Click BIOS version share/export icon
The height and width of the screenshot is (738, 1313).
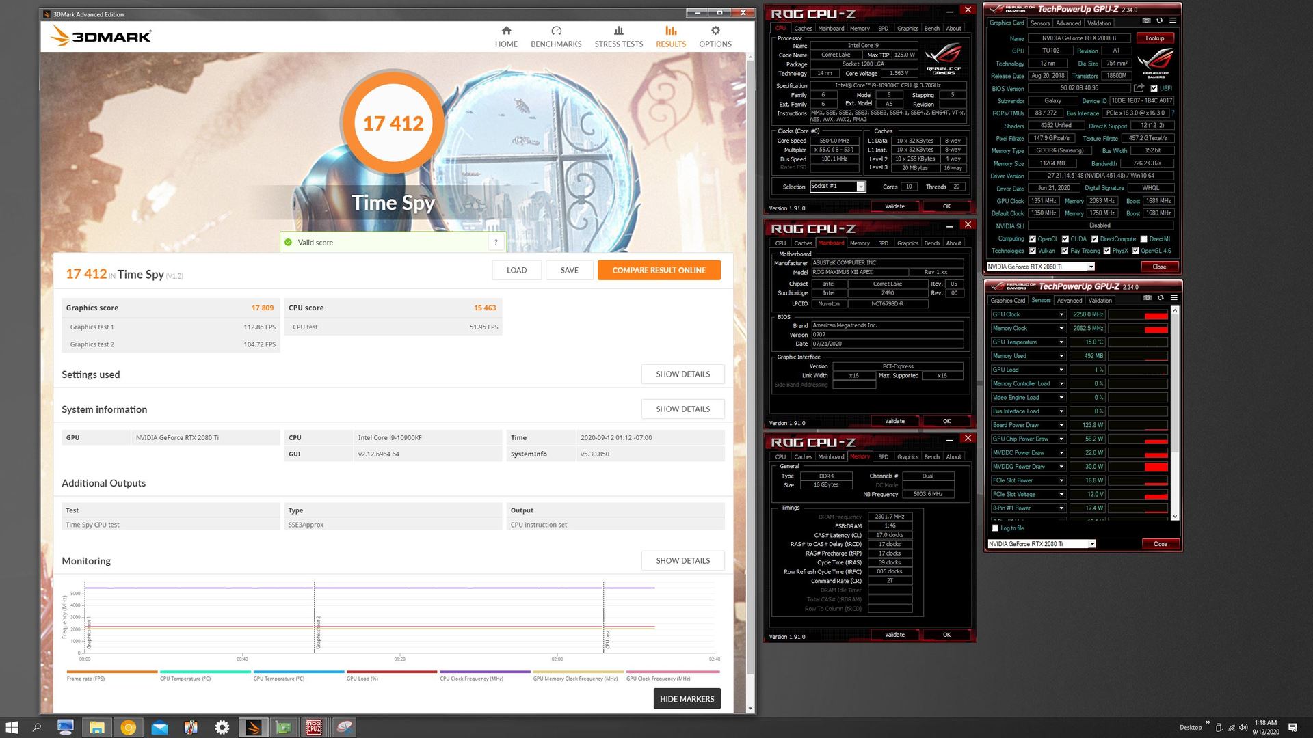click(x=1139, y=88)
